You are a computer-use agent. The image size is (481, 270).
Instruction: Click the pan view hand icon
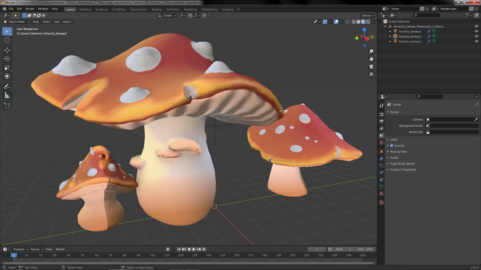pyautogui.click(x=371, y=59)
